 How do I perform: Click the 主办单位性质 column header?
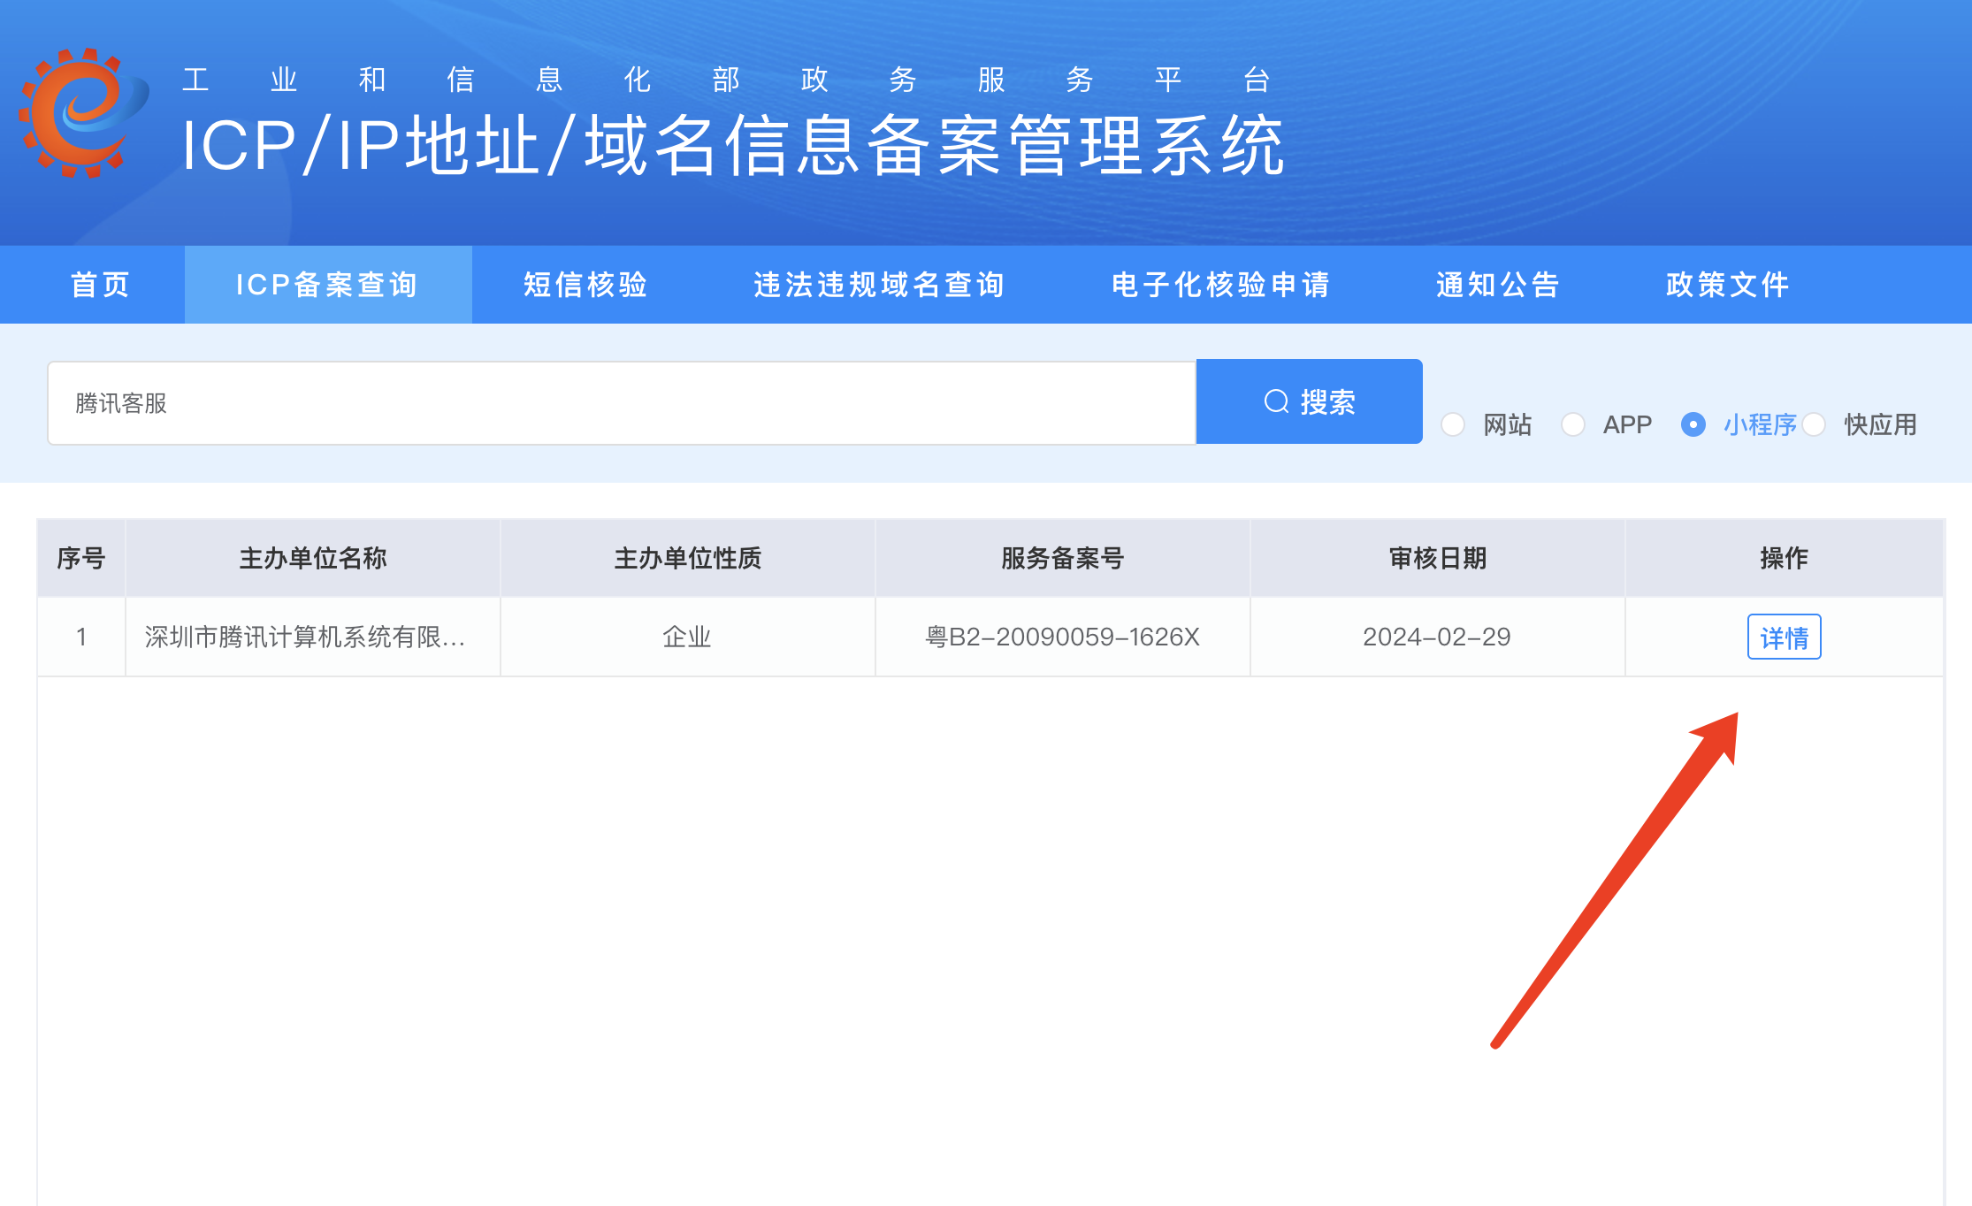pyautogui.click(x=687, y=558)
